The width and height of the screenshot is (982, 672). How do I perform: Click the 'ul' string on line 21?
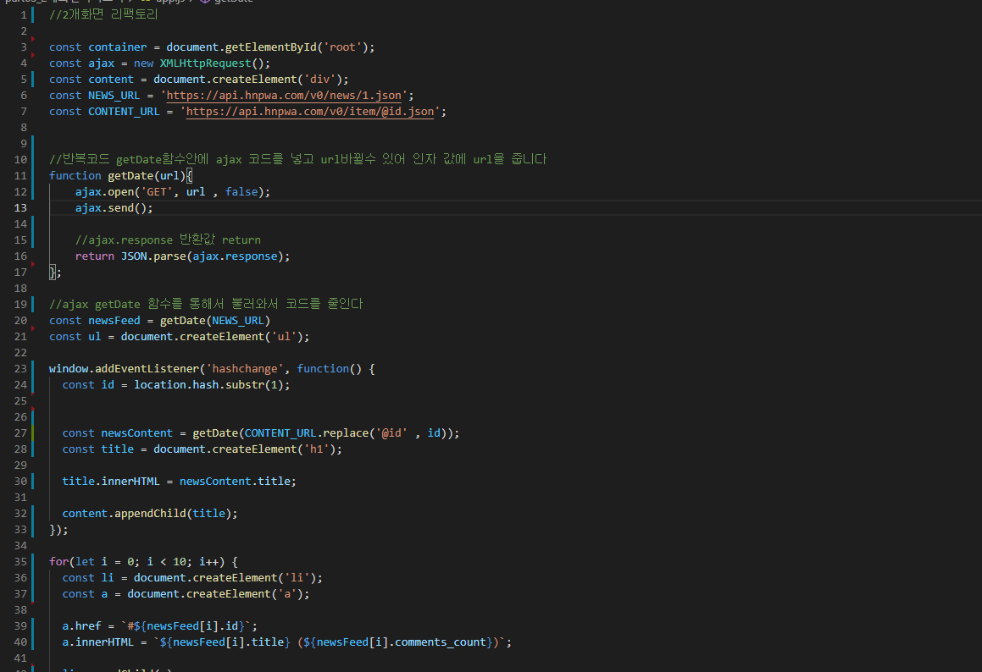284,337
